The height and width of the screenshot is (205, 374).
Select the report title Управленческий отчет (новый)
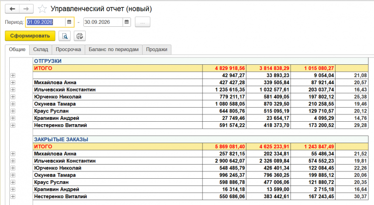click(101, 9)
